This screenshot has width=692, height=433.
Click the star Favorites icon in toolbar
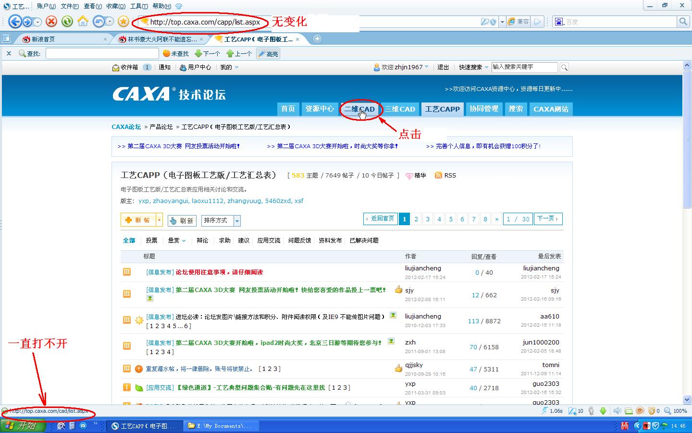124,22
